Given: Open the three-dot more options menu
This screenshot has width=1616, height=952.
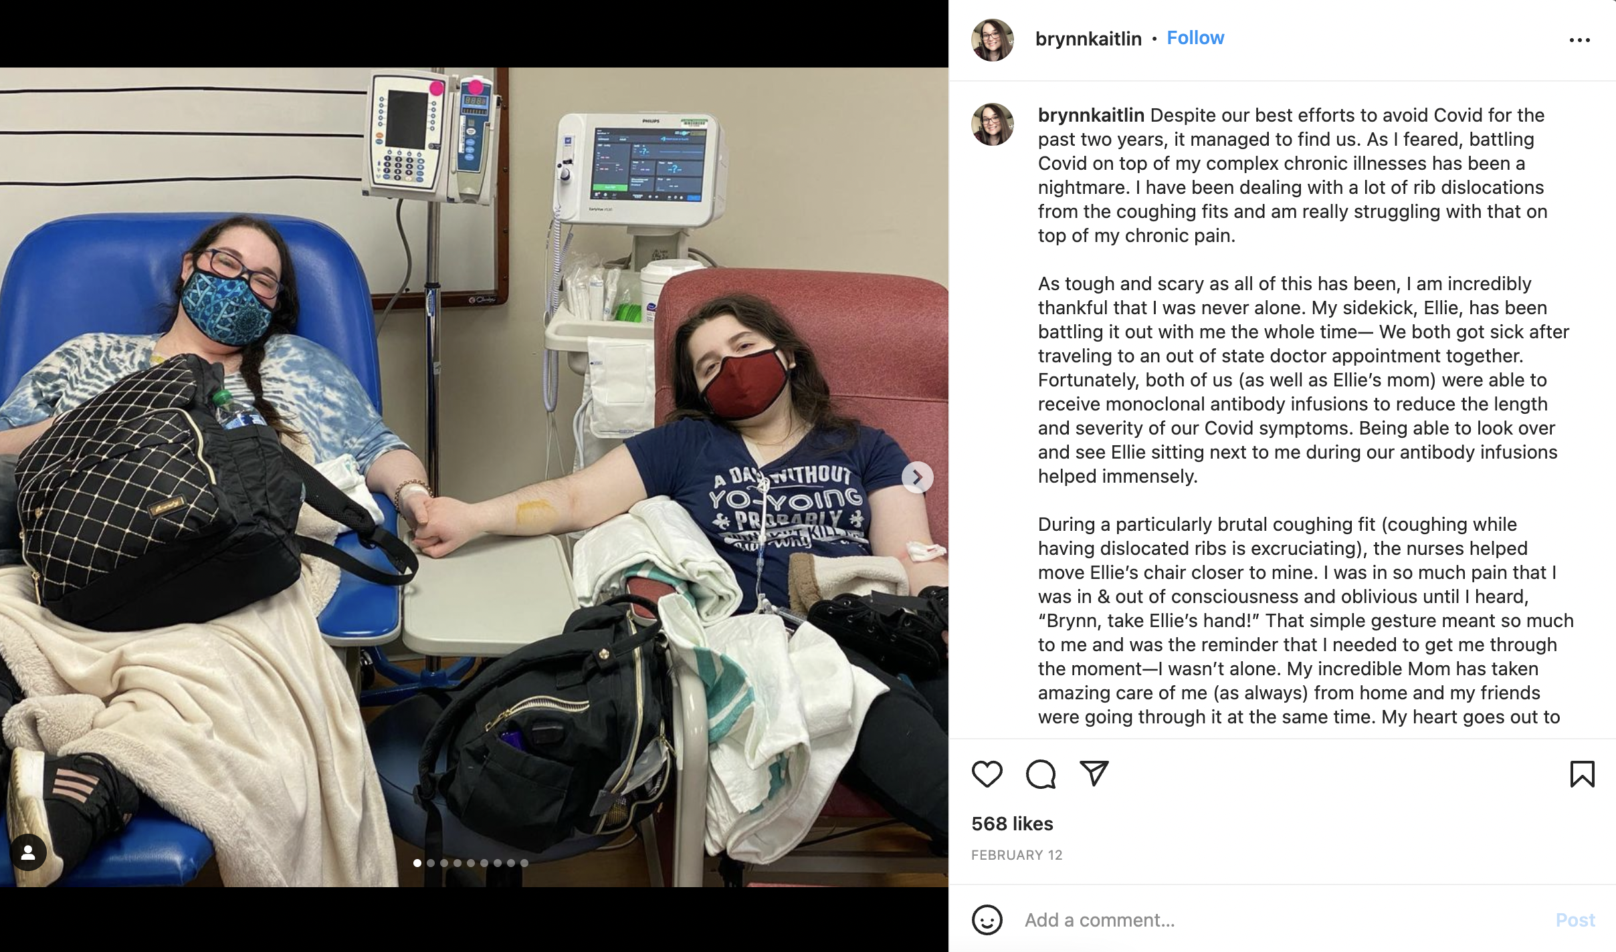Looking at the screenshot, I should [1580, 40].
